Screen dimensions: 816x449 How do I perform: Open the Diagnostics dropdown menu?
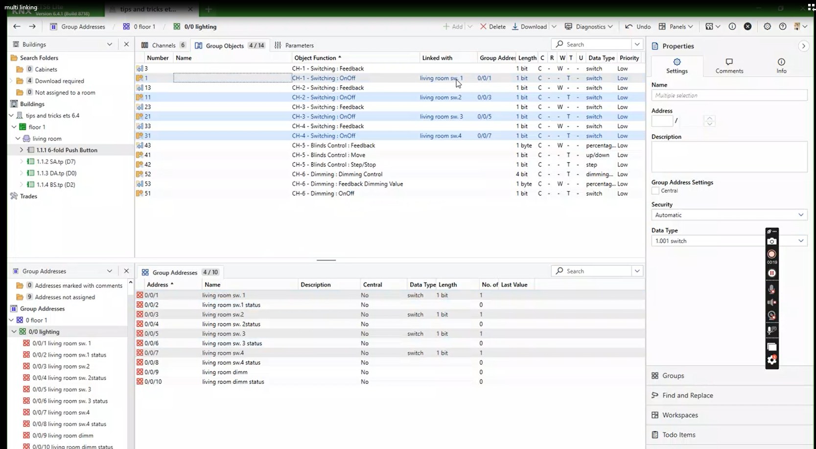click(589, 26)
